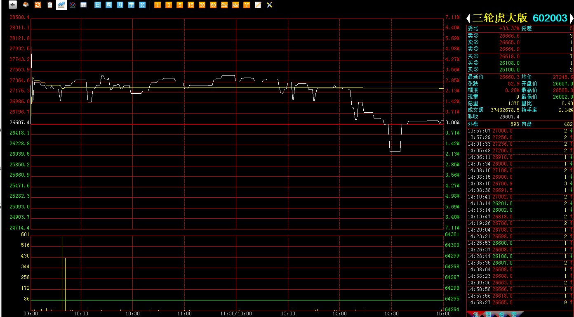Click the 26607.4 previous close axis label

pos(19,123)
